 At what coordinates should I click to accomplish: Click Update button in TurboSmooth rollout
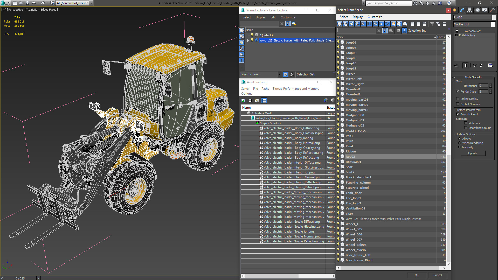pyautogui.click(x=473, y=153)
